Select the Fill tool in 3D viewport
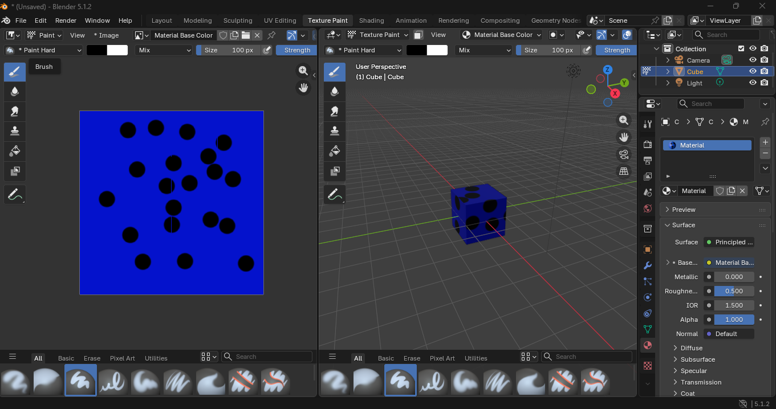 point(335,151)
